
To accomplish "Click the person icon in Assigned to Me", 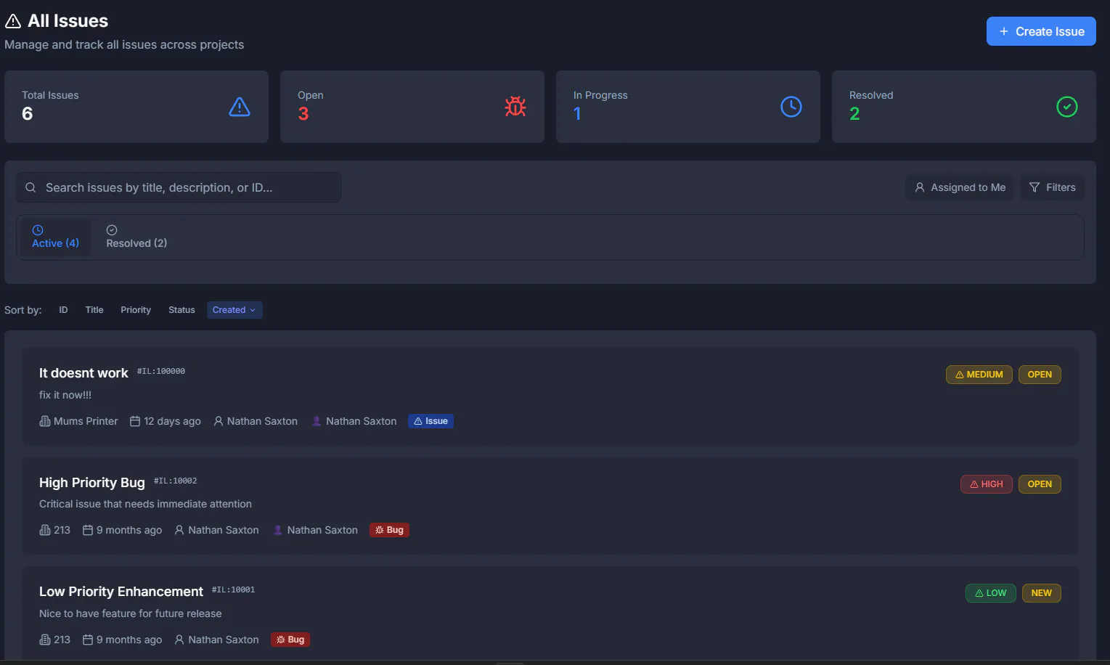I will [920, 187].
